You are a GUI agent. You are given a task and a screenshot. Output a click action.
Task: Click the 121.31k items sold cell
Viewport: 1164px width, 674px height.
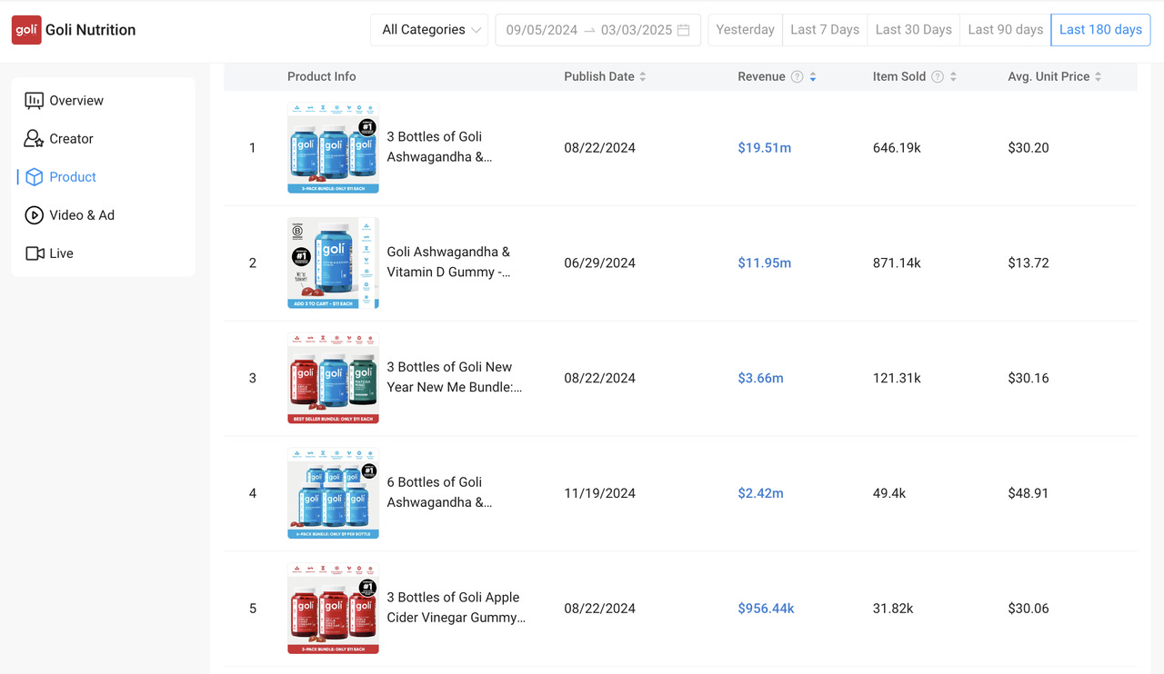(897, 378)
